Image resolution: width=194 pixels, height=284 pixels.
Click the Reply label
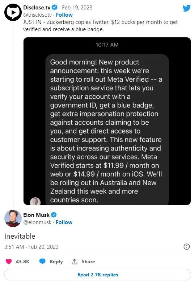56,262
